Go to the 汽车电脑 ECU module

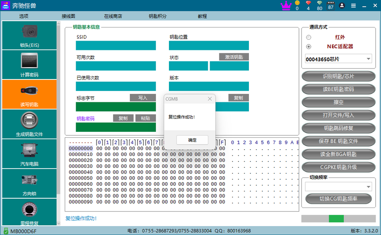pos(29,153)
